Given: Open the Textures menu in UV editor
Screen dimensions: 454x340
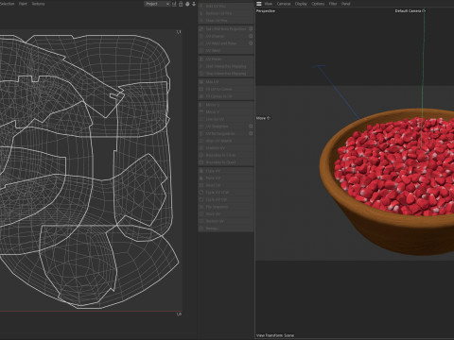Looking at the screenshot, I should 39,4.
